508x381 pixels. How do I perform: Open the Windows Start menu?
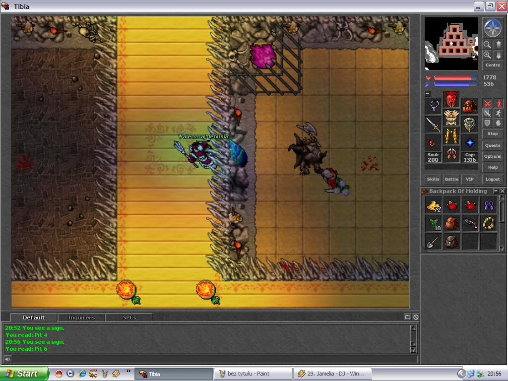[x=24, y=374]
